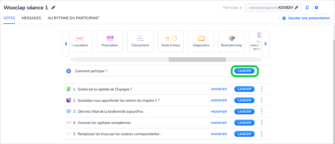Add a Diapositive slide

pyautogui.click(x=201, y=41)
